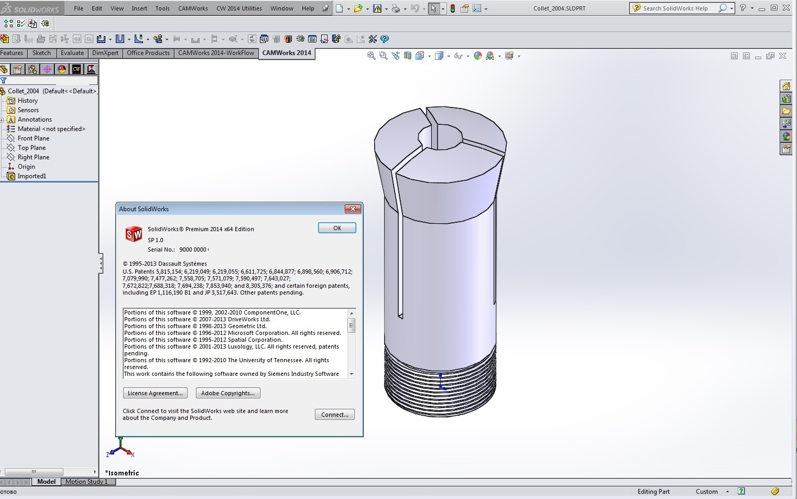
Task: Close the About SolidWorks dialog
Action: pos(353,209)
